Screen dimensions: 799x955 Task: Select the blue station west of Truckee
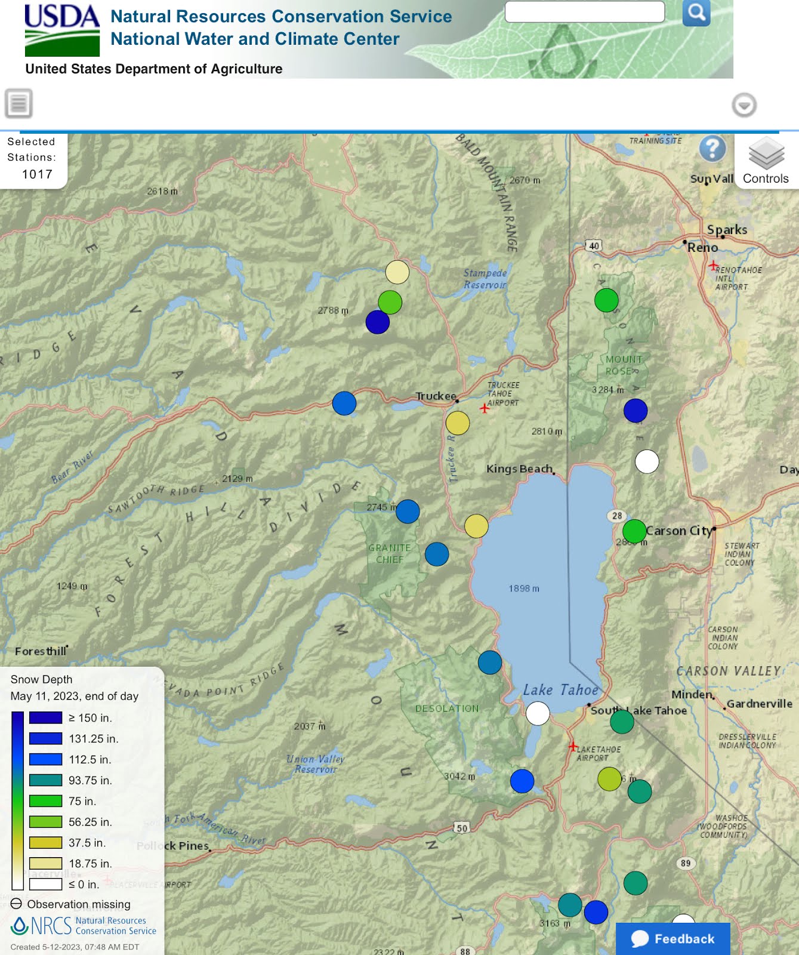(344, 403)
